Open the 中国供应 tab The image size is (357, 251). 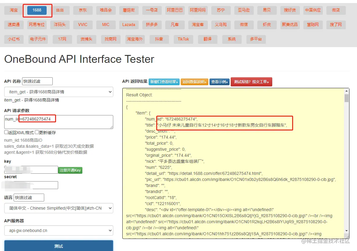pos(313,10)
